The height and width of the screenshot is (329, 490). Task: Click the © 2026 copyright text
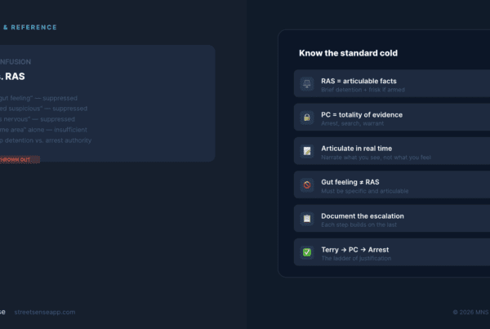click(470, 312)
